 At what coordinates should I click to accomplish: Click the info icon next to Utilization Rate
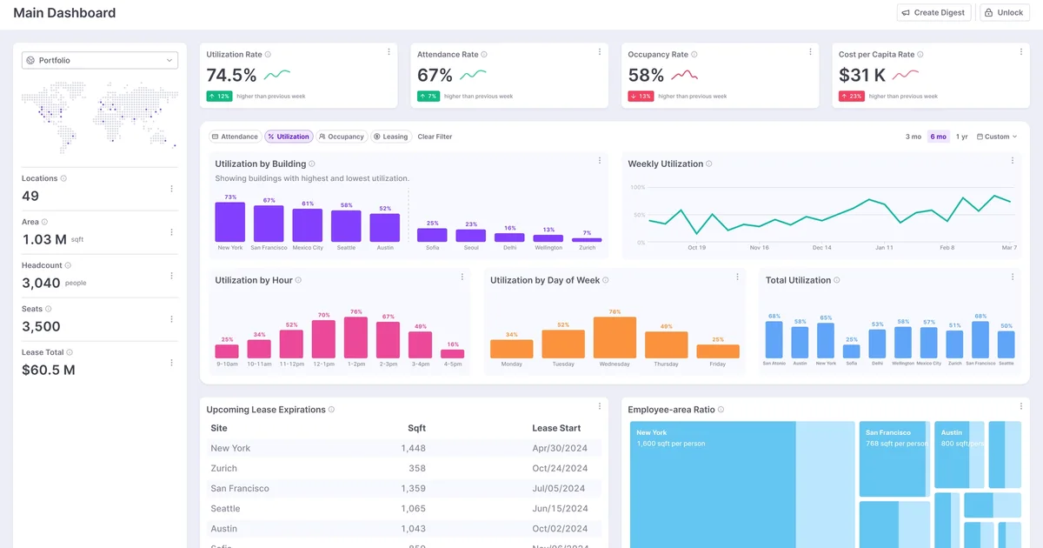268,55
